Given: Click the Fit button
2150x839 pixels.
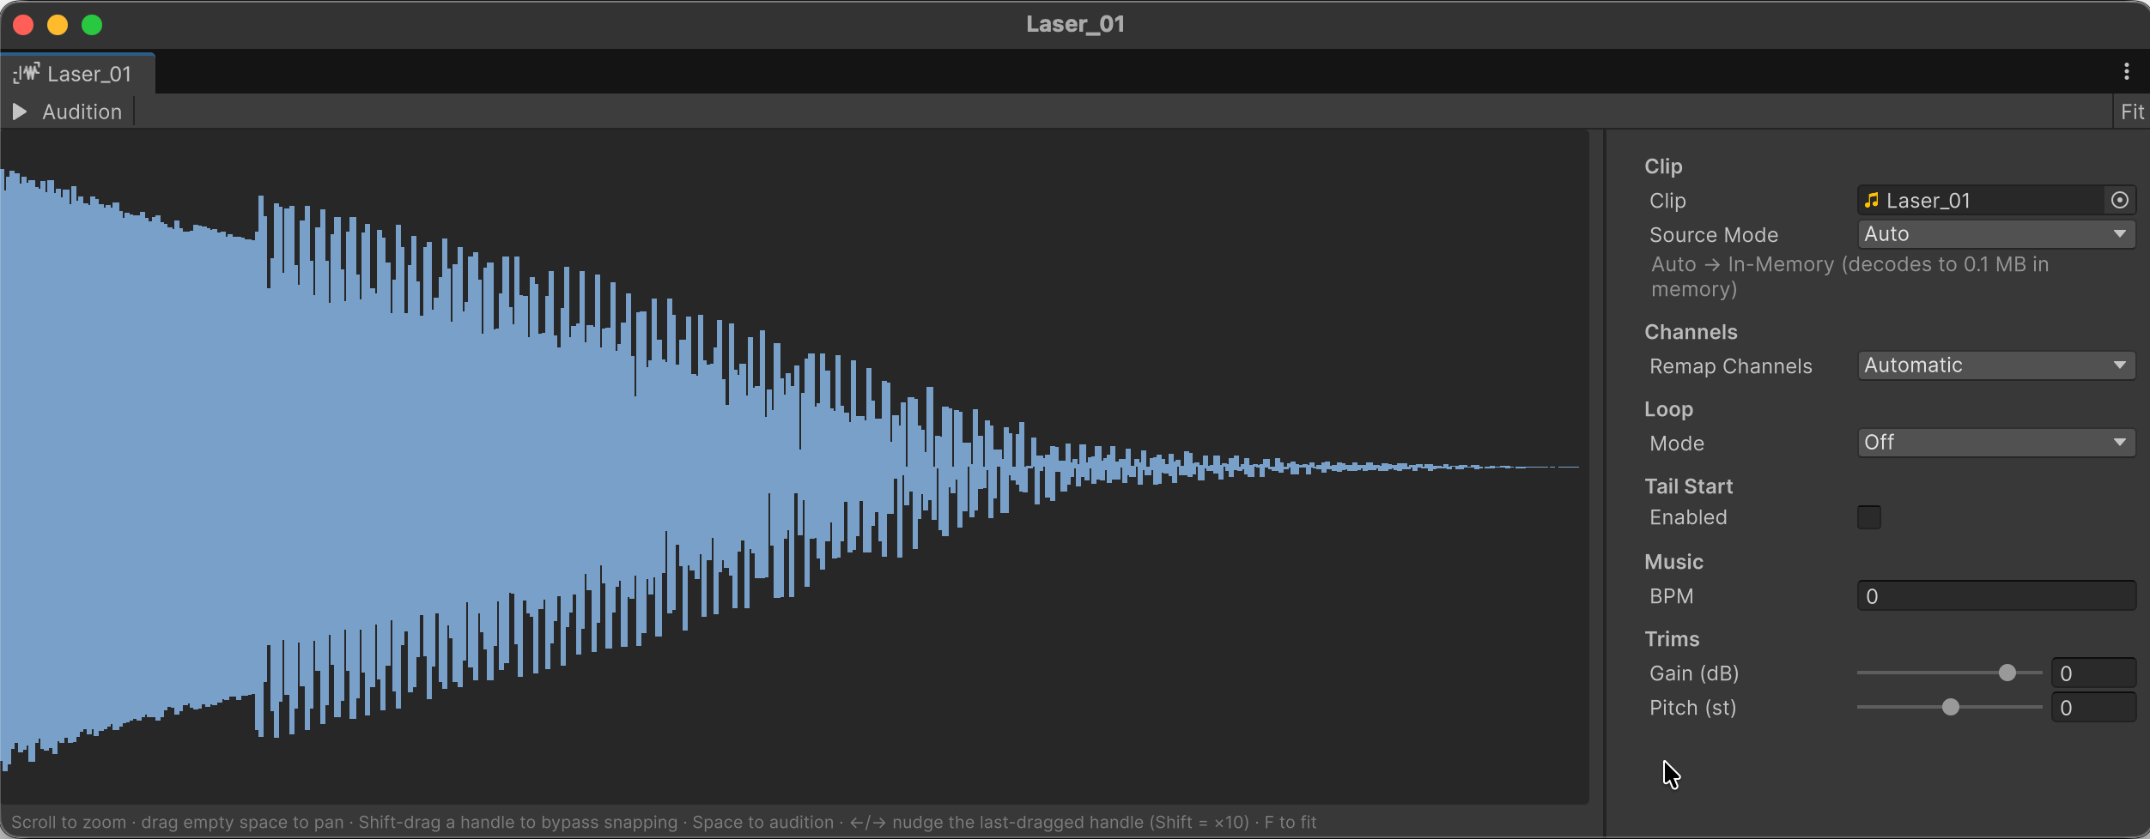Looking at the screenshot, I should [2131, 112].
